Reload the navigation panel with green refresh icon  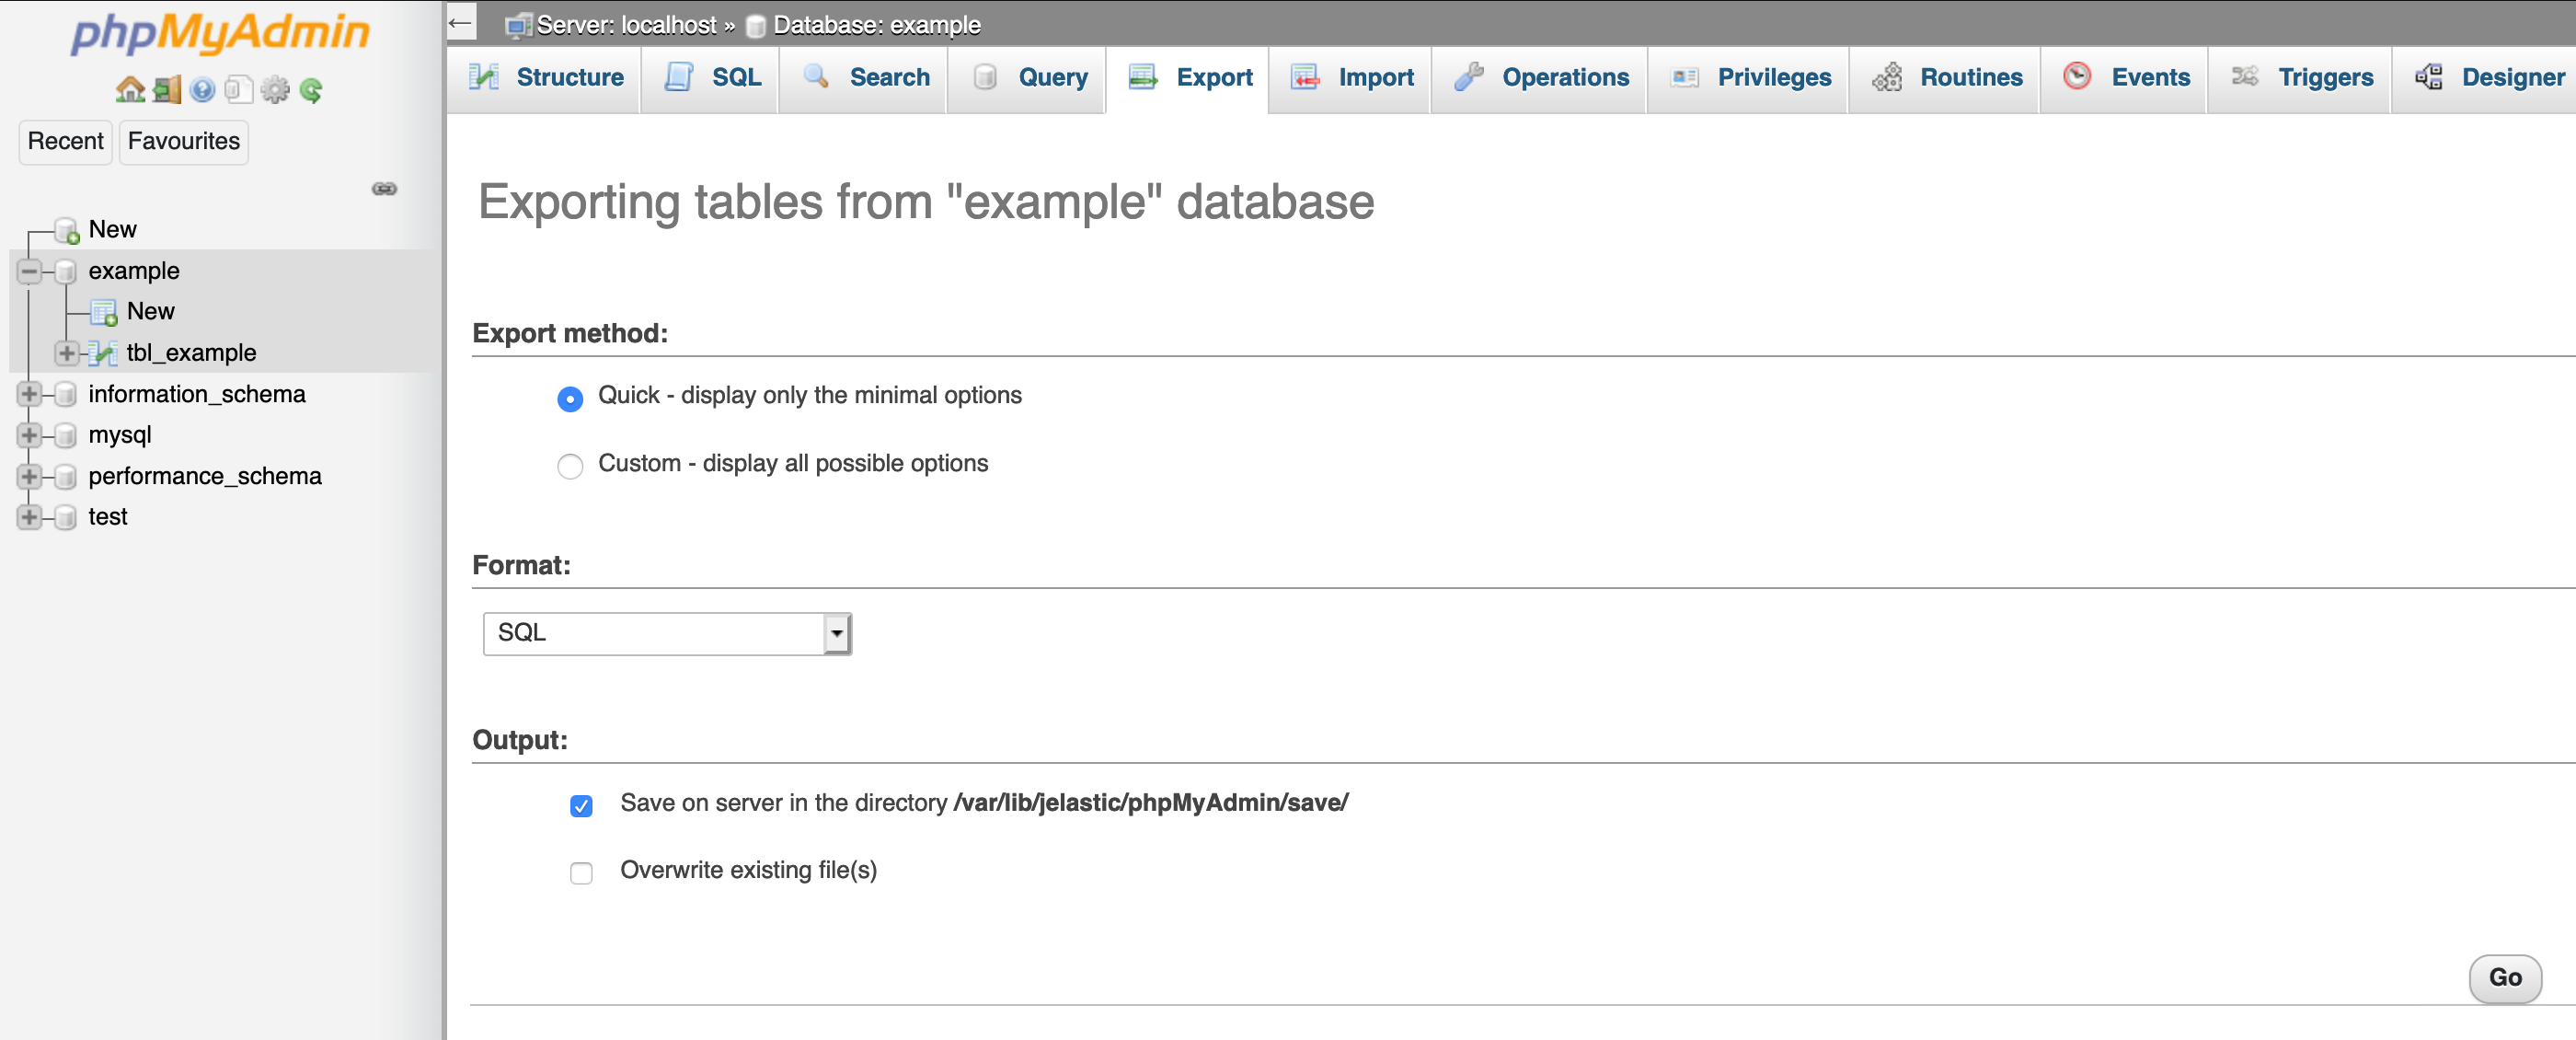[312, 90]
